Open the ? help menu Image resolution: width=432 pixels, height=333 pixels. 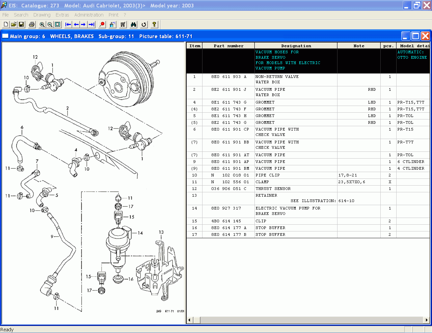[125, 15]
